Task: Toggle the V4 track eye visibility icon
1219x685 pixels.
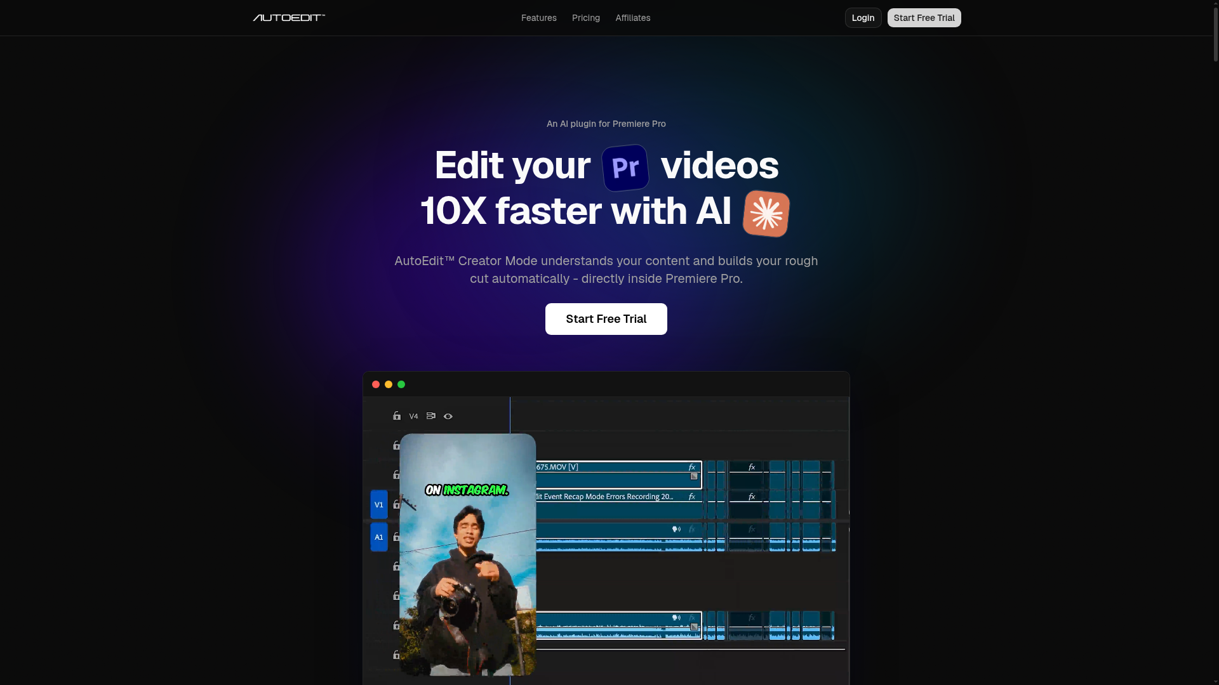Action: 448,417
